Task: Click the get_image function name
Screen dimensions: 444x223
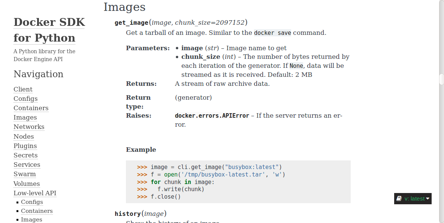Action: click(x=132, y=22)
